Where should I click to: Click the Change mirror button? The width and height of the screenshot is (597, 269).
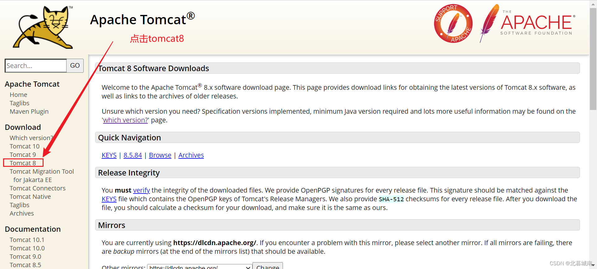coord(268,267)
